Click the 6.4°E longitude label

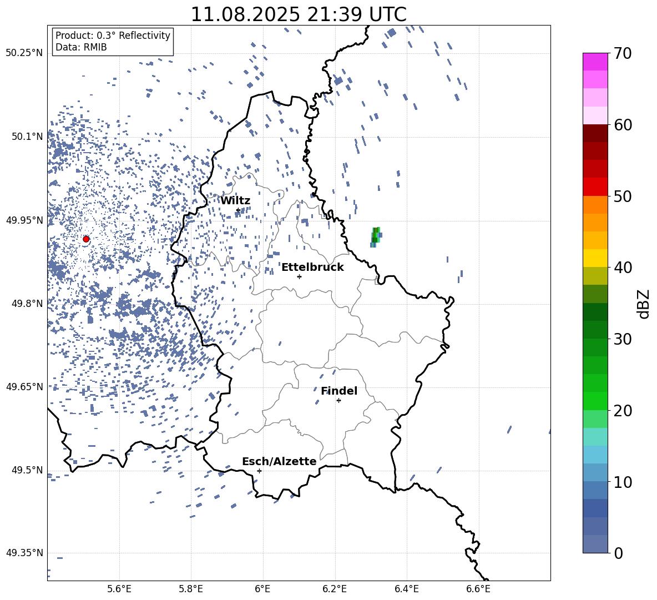(406, 589)
